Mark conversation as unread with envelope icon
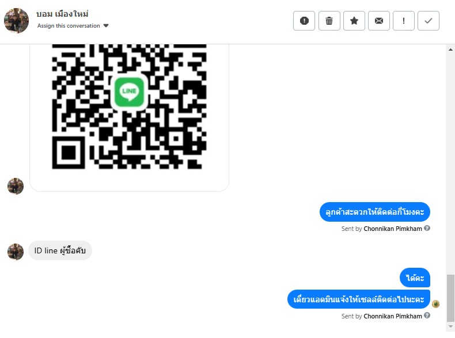 tap(378, 21)
